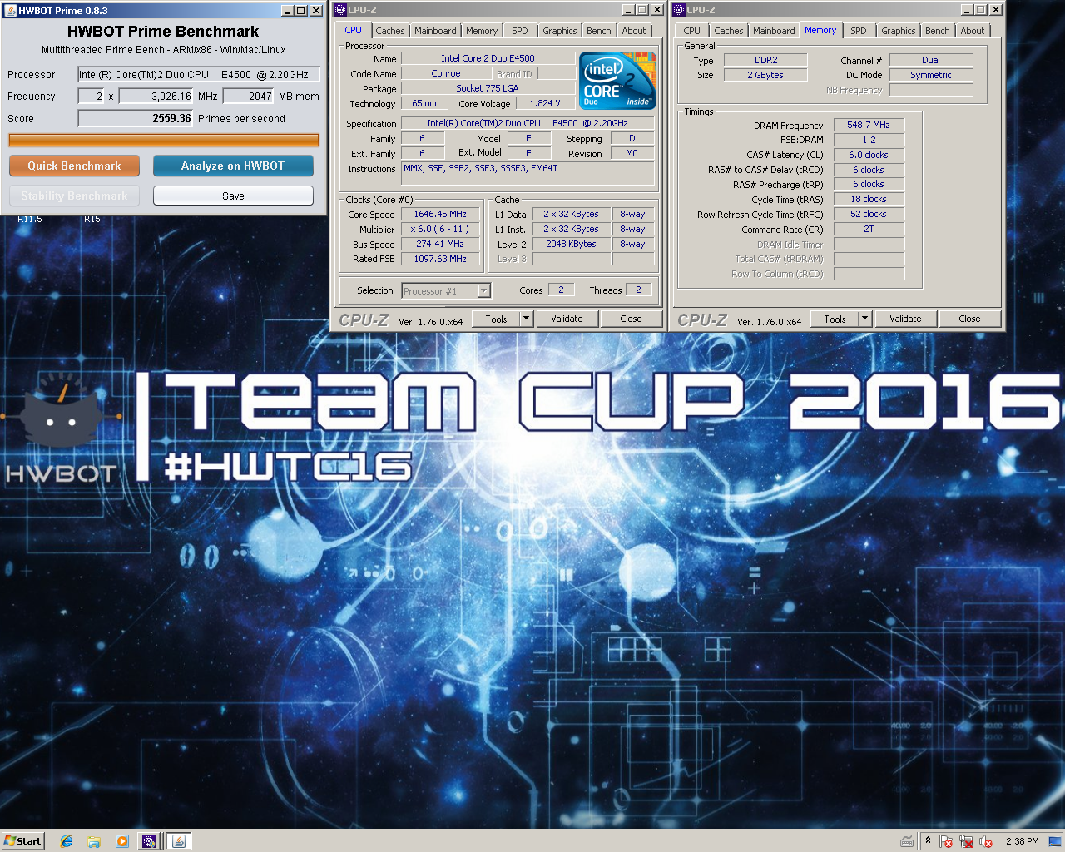This screenshot has height=852, width=1065.
Task: Click the Close button in CPU-Z memory window
Action: [x=969, y=319]
